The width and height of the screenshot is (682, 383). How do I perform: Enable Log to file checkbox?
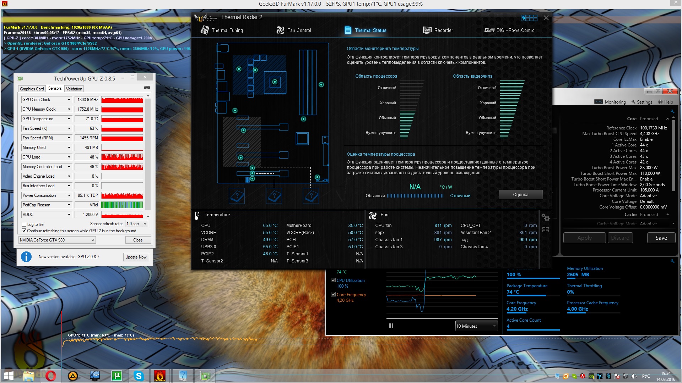24,224
